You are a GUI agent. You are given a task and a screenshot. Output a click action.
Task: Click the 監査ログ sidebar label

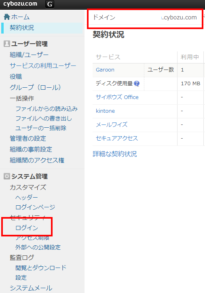coord(22,257)
